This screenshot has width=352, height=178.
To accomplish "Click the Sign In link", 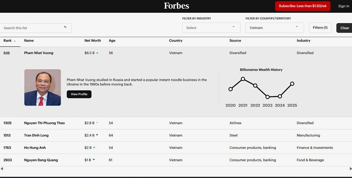I will [x=343, y=6].
